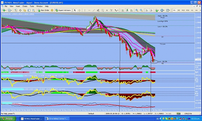
Task: Switch chart to bar chart icon
Action: click(123, 10)
